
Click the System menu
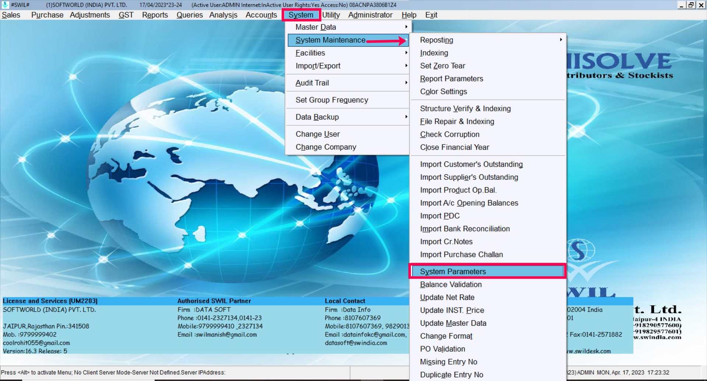301,15
